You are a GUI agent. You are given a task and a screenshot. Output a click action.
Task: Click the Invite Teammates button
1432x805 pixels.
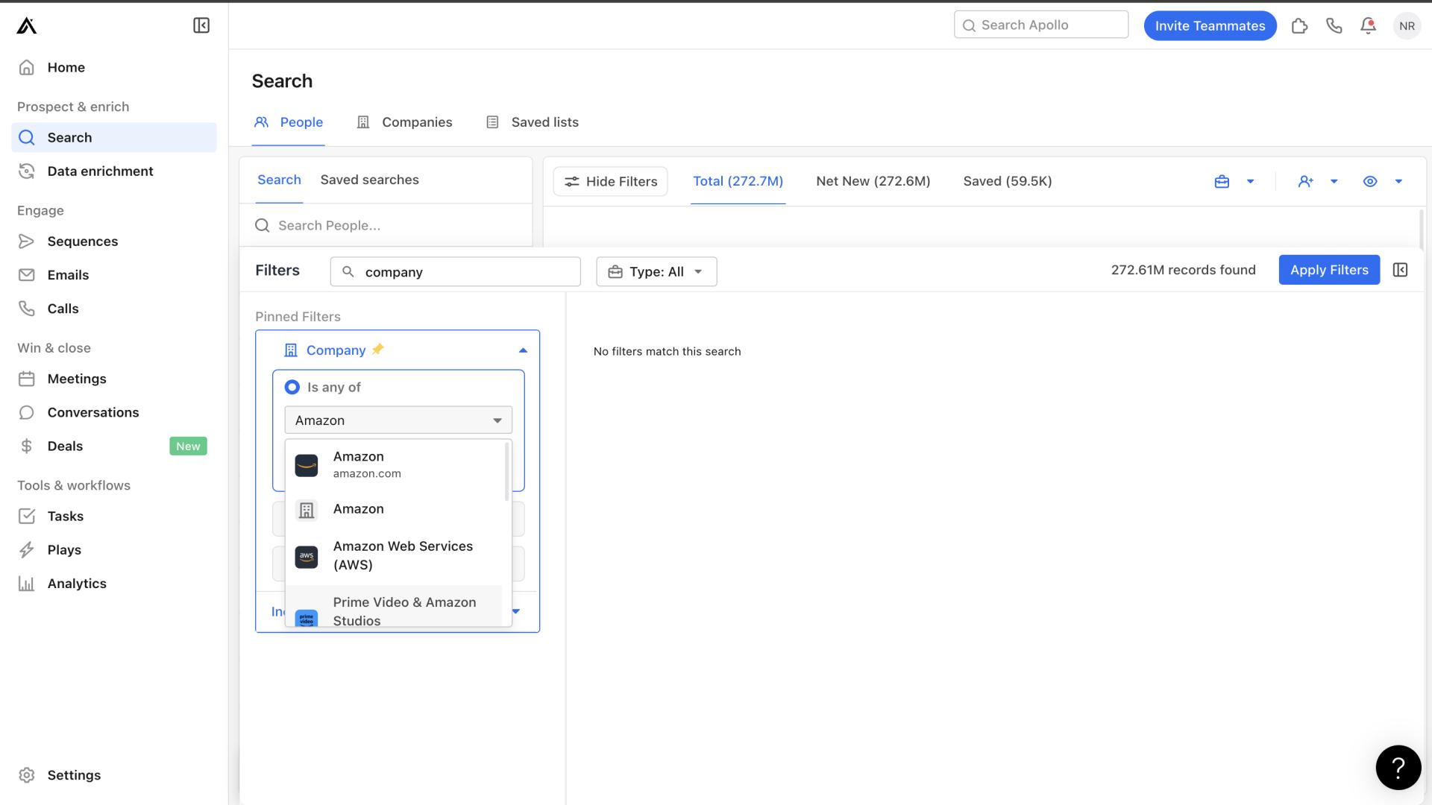(x=1209, y=25)
